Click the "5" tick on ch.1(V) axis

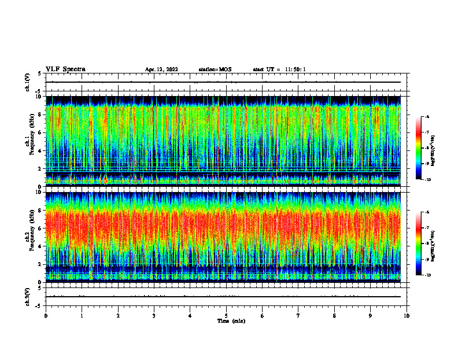(40, 73)
